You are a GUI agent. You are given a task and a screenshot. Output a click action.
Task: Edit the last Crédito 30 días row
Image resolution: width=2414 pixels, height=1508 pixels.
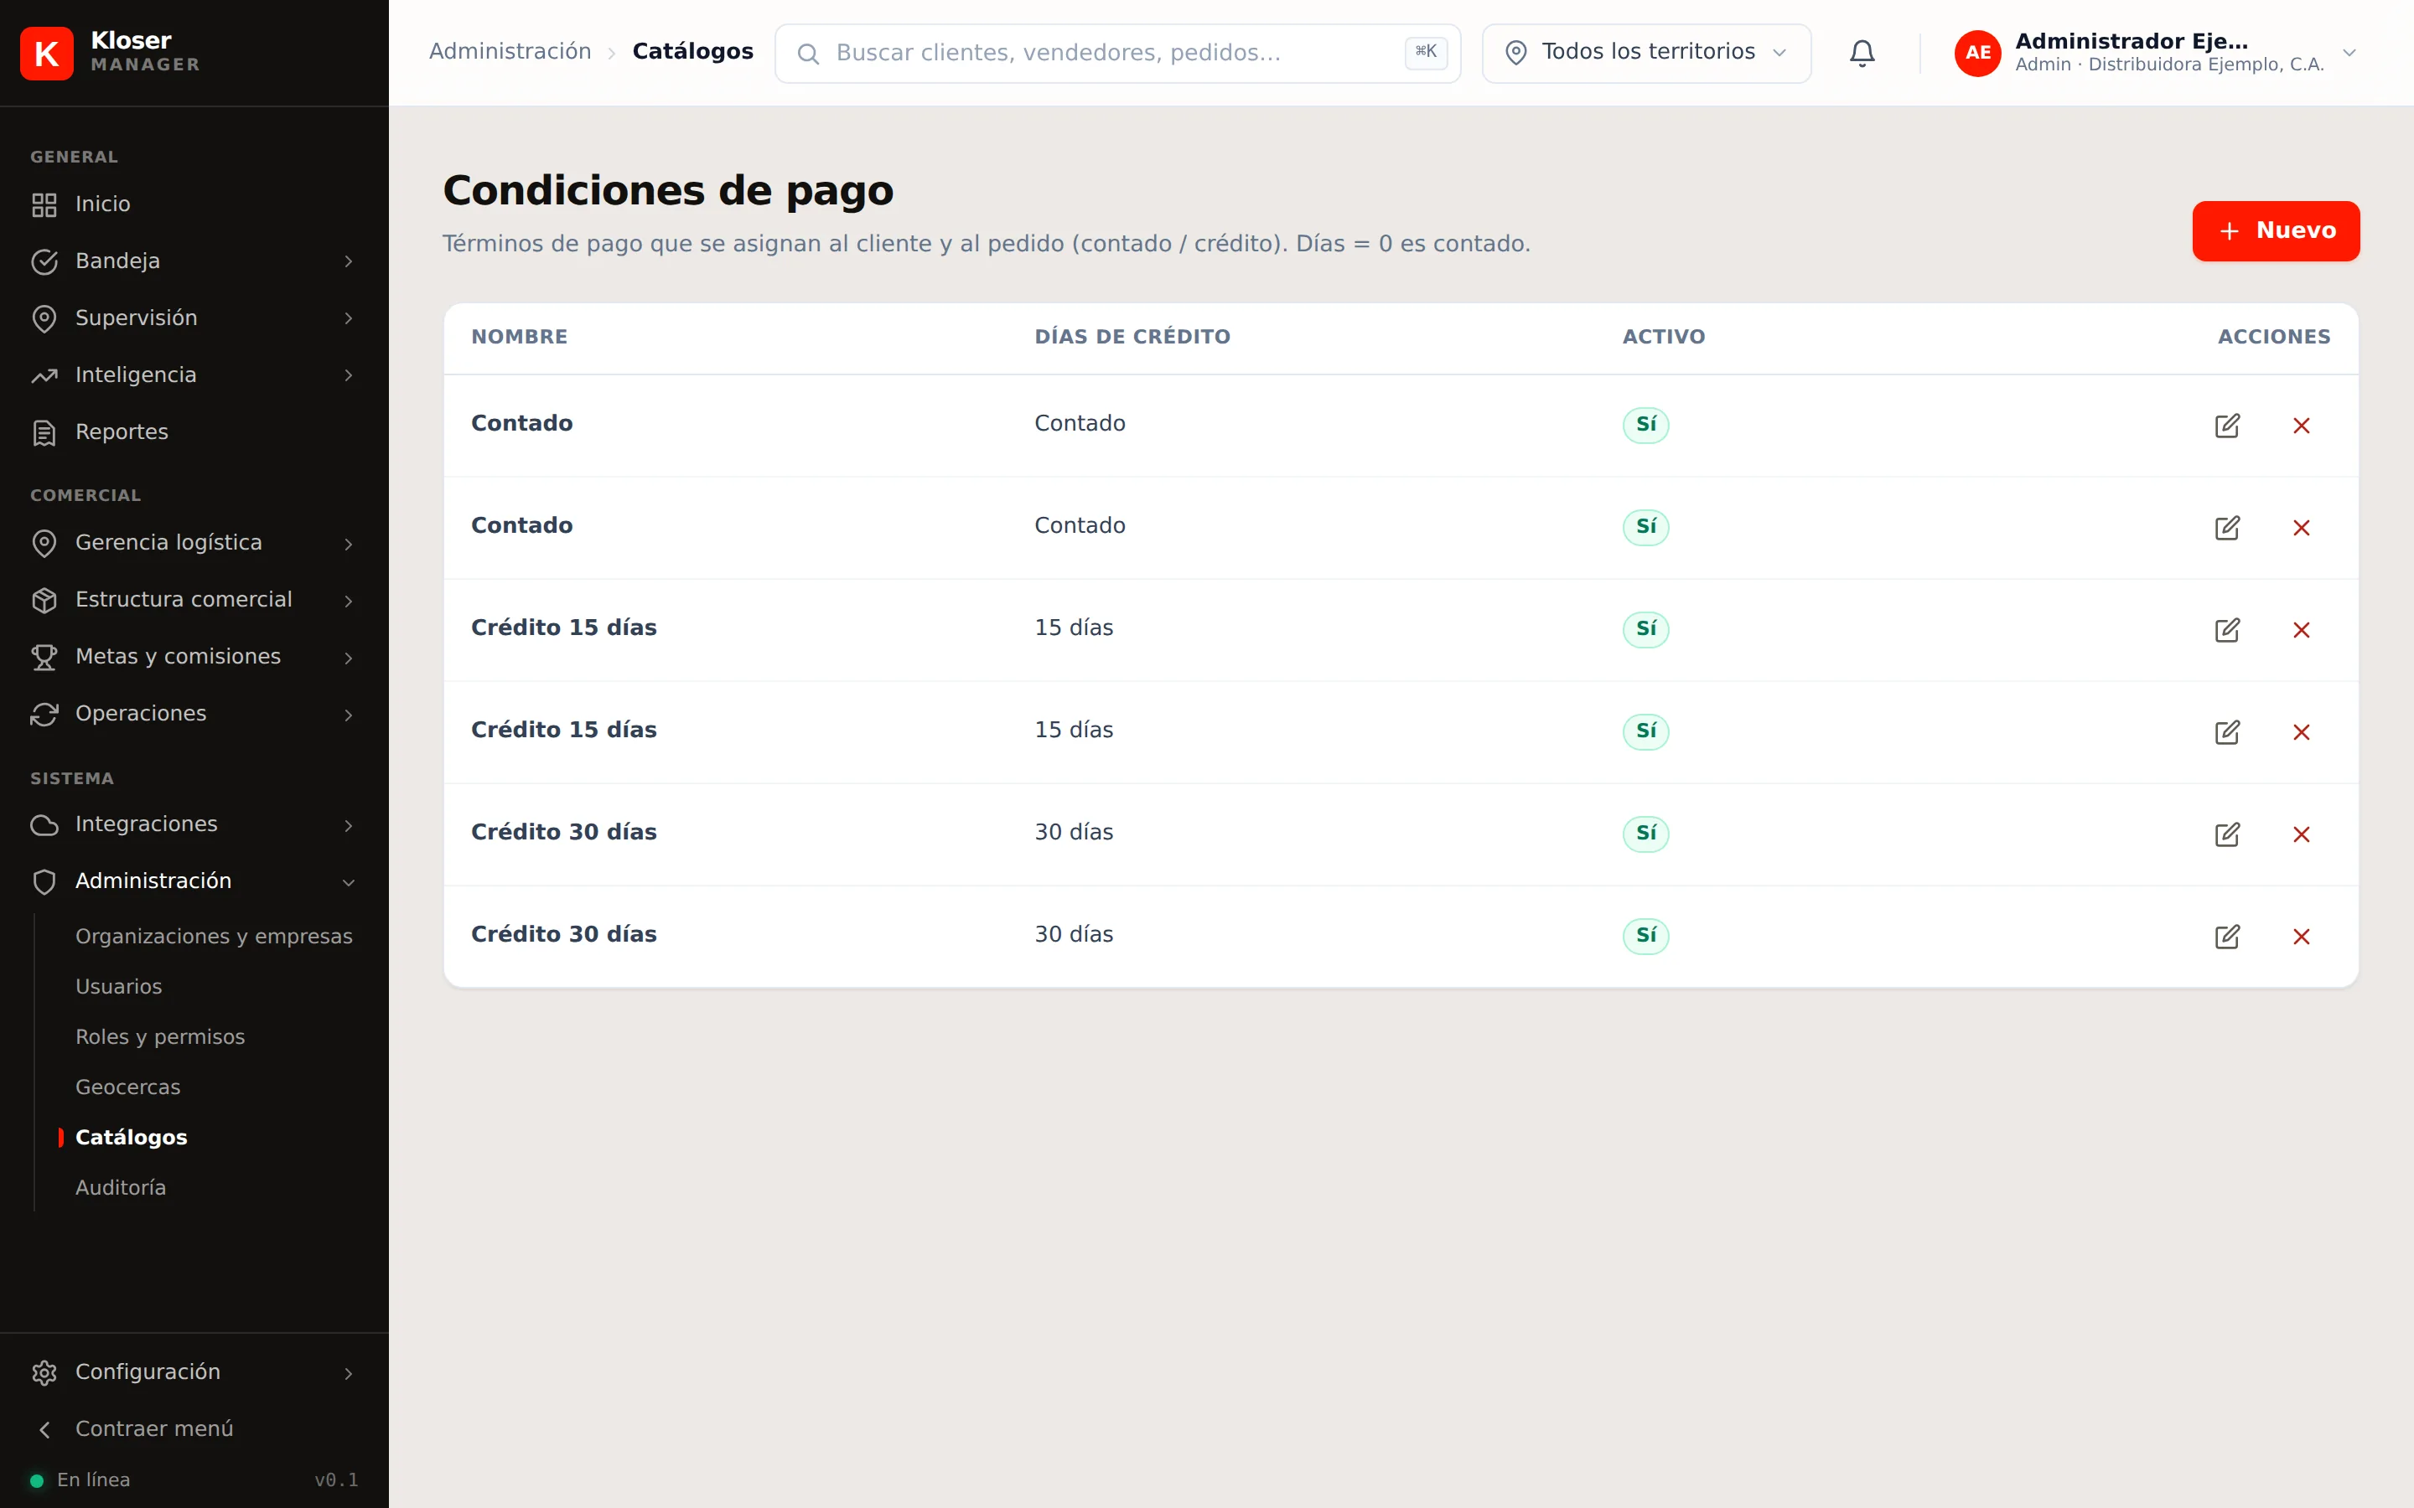click(2226, 937)
